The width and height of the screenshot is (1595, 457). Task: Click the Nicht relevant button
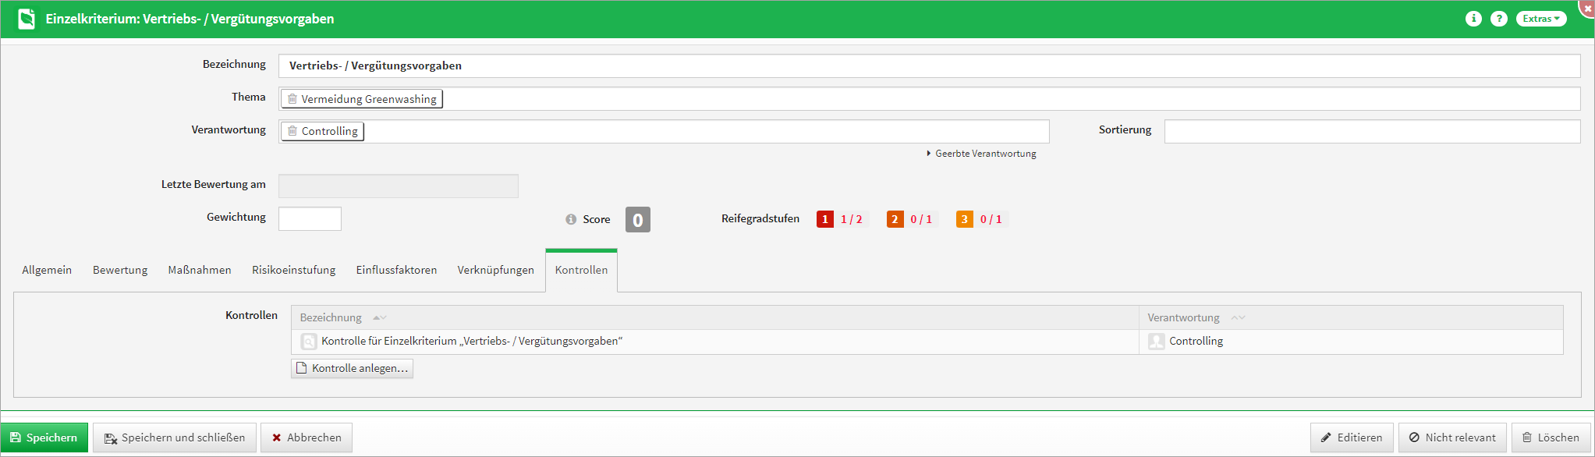(1452, 438)
